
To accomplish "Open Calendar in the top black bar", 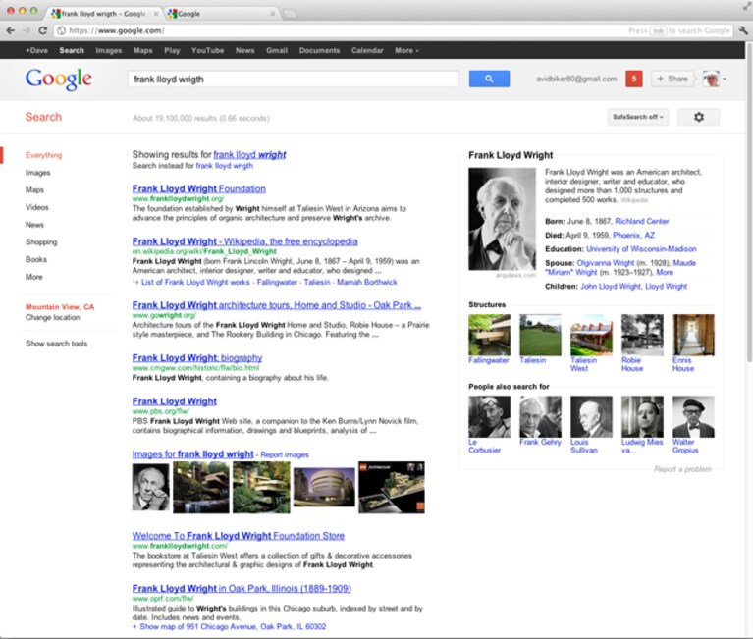I will tap(367, 50).
